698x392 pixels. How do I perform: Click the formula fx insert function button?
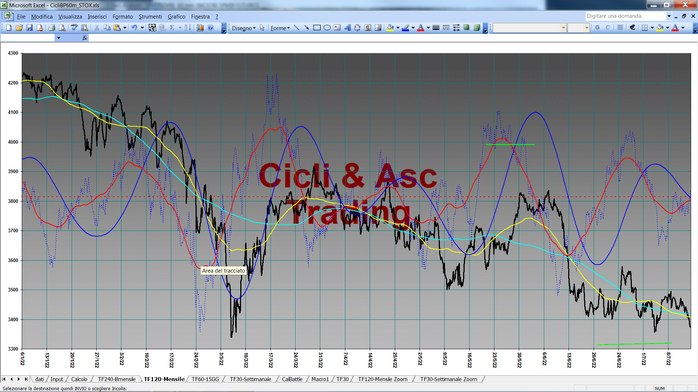pyautogui.click(x=84, y=38)
